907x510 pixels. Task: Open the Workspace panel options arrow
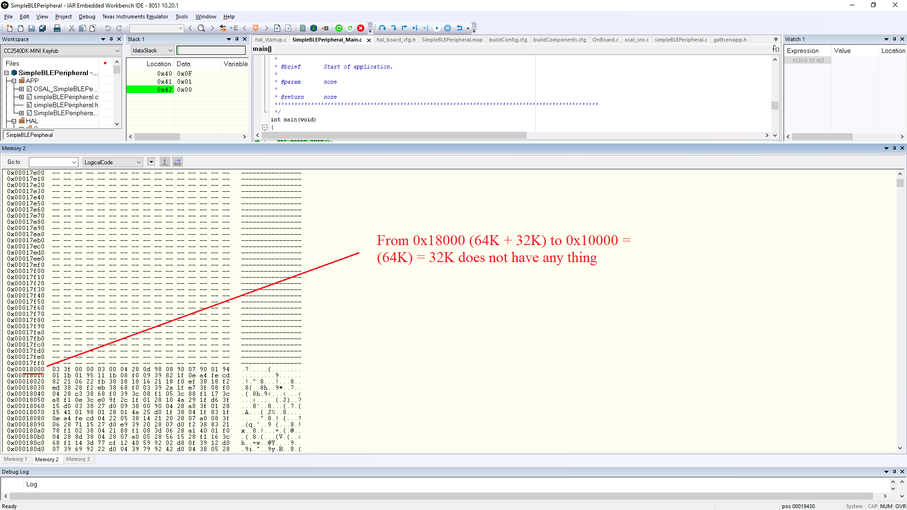[x=103, y=39]
